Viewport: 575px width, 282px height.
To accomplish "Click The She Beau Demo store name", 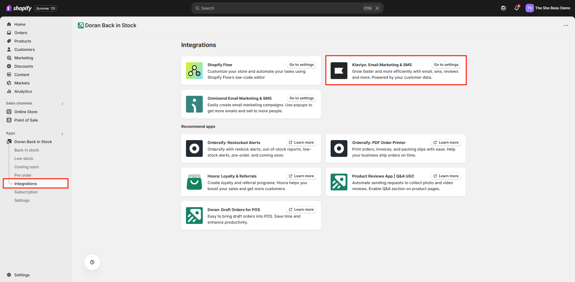I will pos(553,8).
